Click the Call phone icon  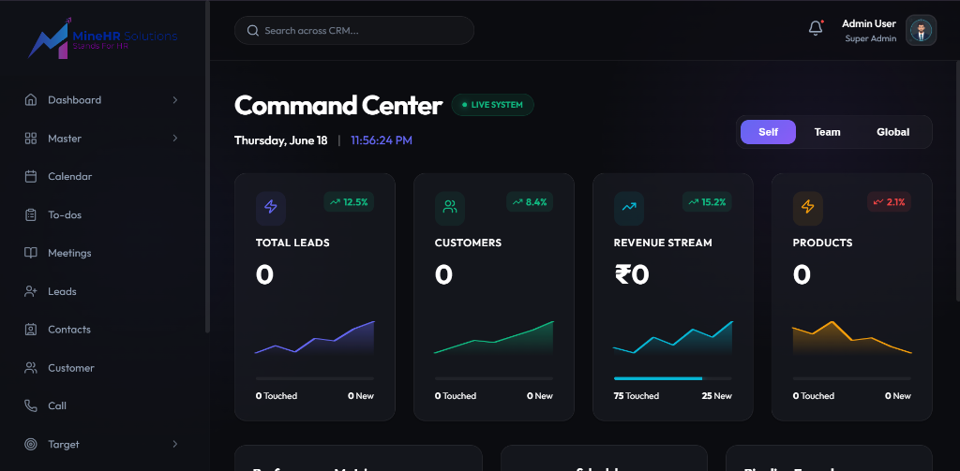(x=31, y=405)
